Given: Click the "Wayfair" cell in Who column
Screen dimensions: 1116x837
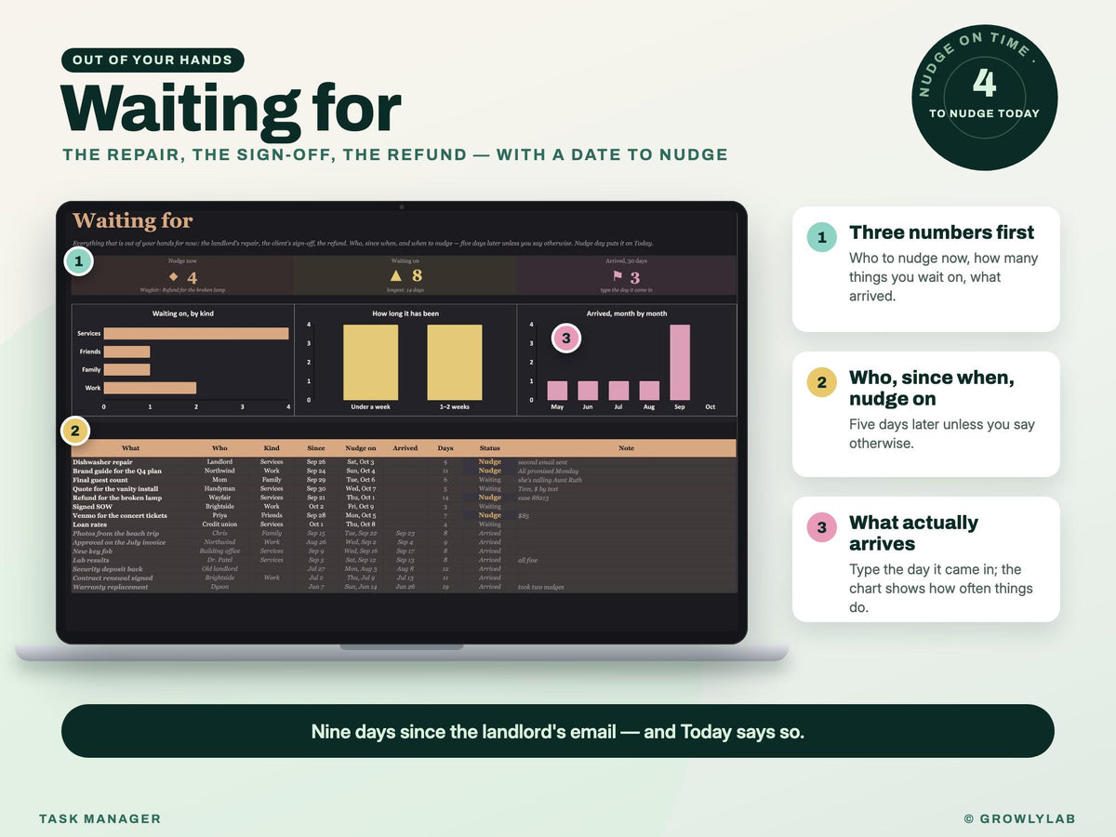Looking at the screenshot, I should [219, 498].
